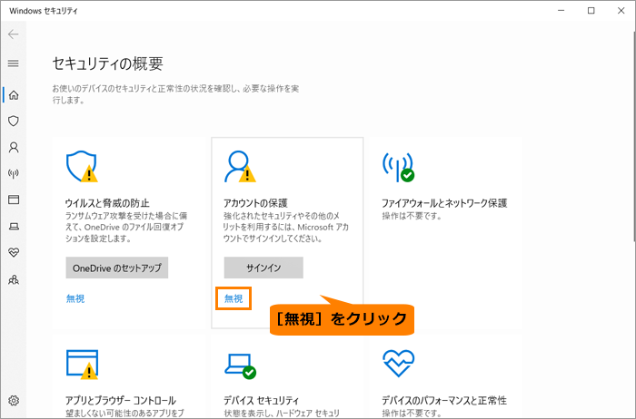Click the セキュリティの概要 page title
Screen dimensions: 636x419
[108, 63]
